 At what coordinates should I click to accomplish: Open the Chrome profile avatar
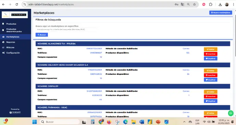[x=227, y=4]
